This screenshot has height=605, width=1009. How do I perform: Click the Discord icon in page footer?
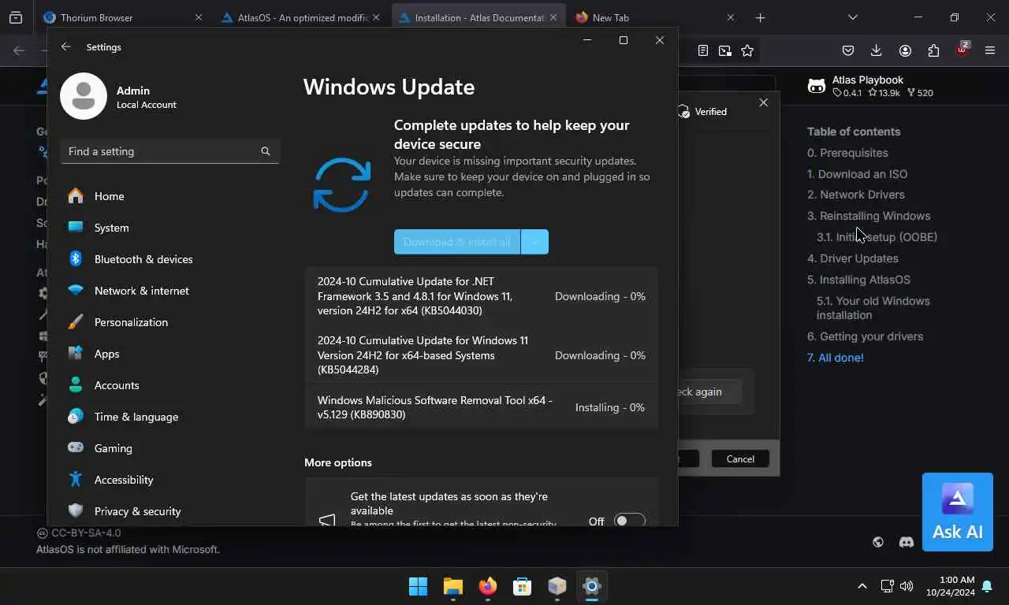(x=907, y=542)
